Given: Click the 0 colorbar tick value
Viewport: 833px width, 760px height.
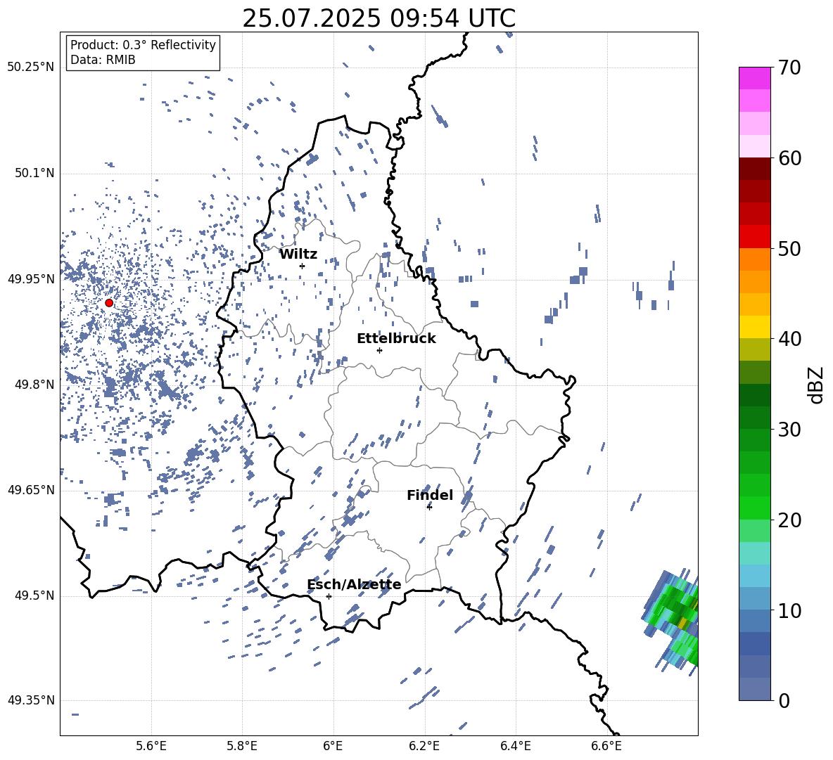Looking at the screenshot, I should click(784, 700).
